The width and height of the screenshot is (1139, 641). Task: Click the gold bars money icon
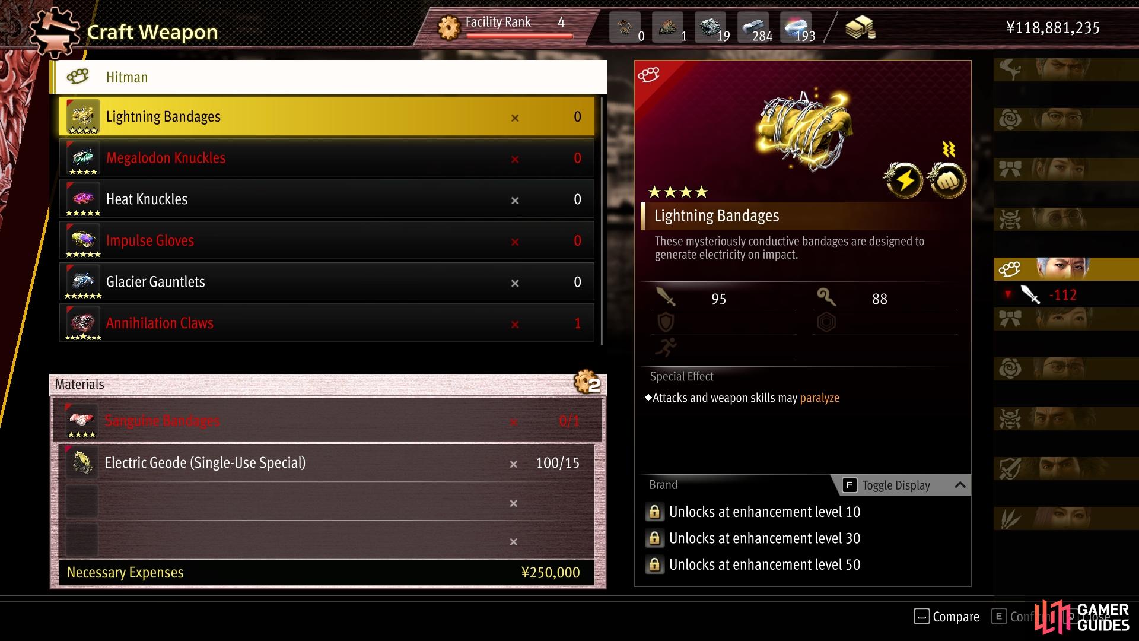click(x=860, y=27)
